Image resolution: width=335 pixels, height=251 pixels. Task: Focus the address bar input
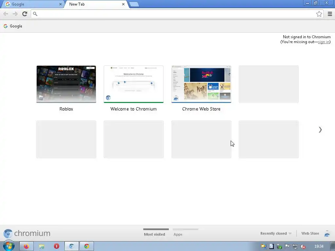point(177,14)
